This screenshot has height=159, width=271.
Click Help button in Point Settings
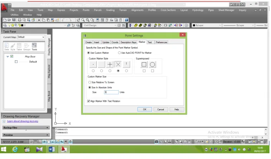pyautogui.click(x=177, y=109)
